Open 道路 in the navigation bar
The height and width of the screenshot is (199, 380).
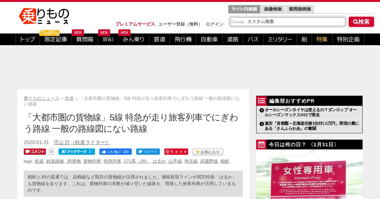click(x=233, y=39)
